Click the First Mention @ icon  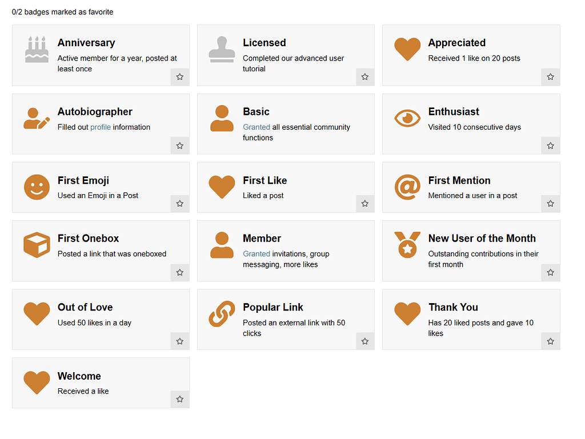coord(407,188)
